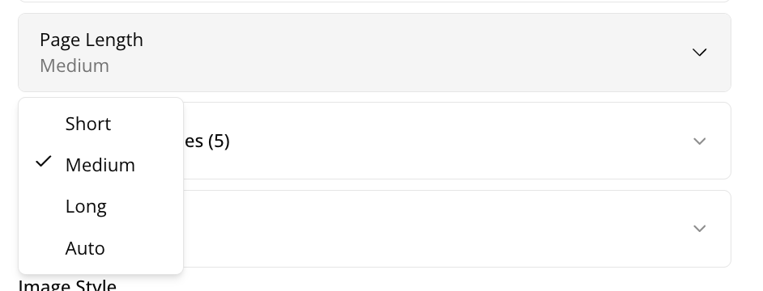
Task: Select the Short option
Action: [x=100, y=124]
